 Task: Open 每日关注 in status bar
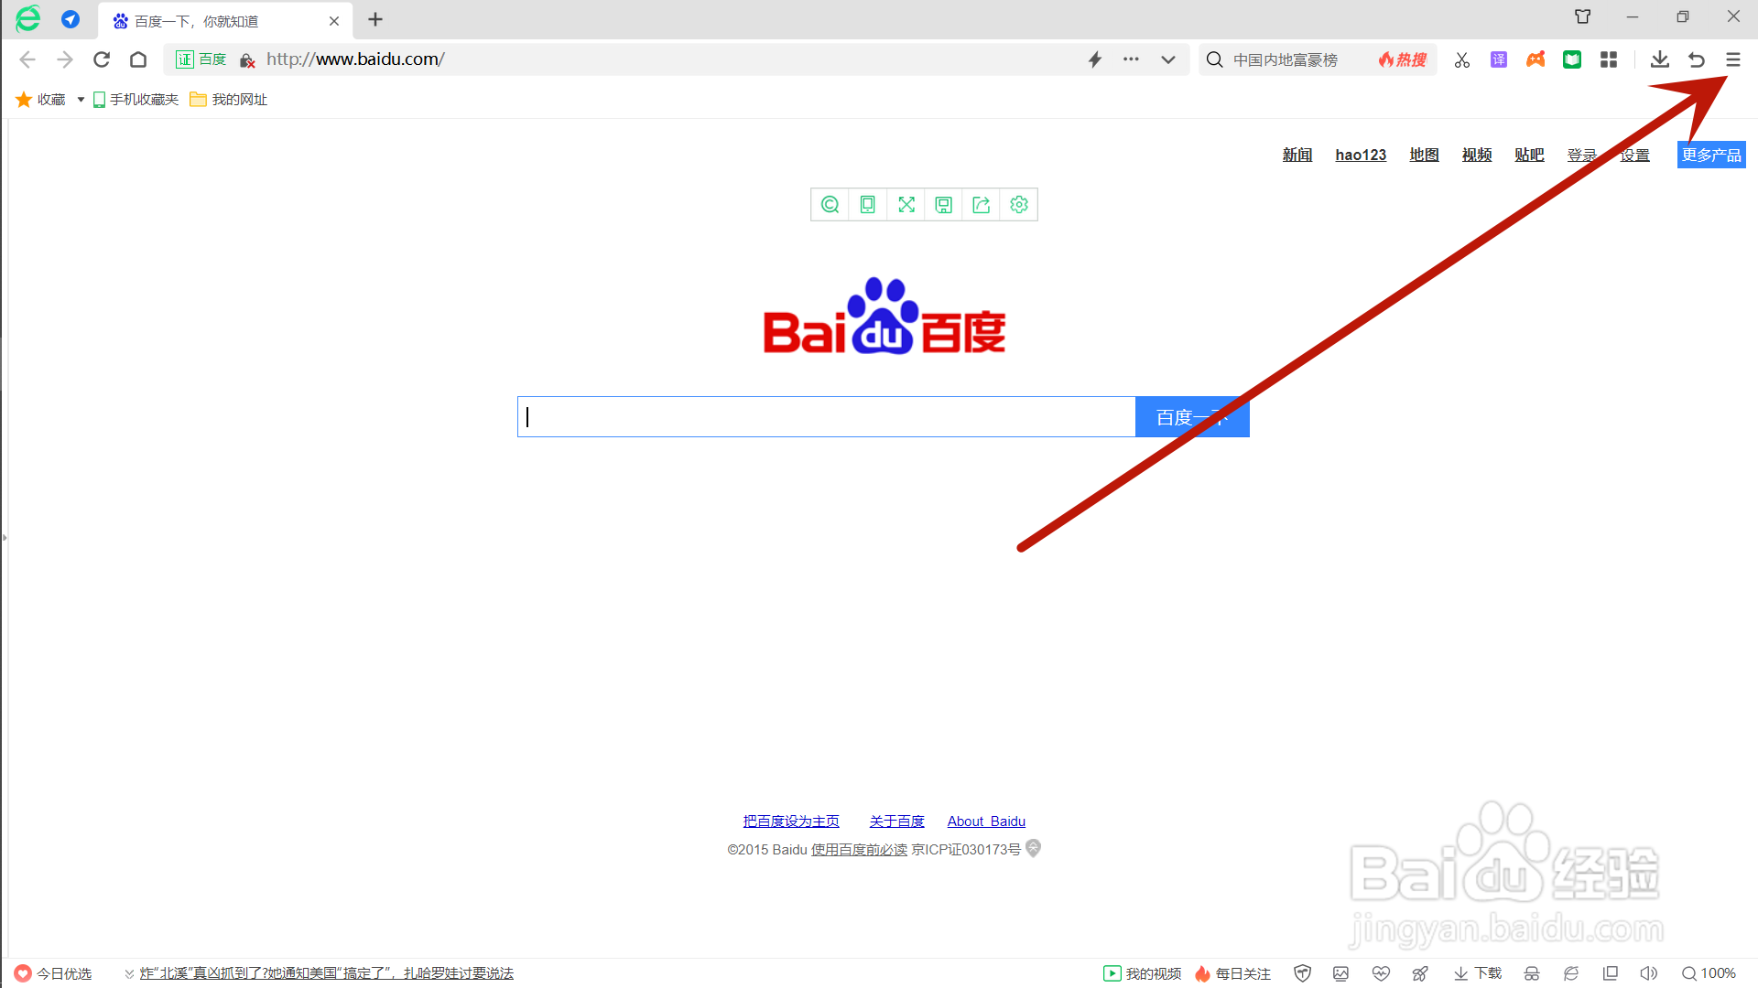click(x=1232, y=973)
